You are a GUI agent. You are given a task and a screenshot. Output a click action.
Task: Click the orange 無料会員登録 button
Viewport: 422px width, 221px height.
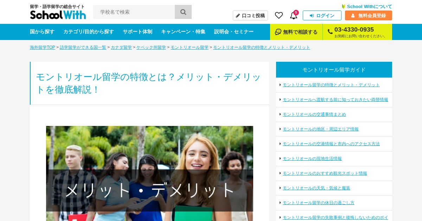point(369,15)
